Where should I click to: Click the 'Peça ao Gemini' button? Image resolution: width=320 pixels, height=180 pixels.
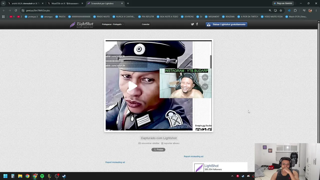283,3
